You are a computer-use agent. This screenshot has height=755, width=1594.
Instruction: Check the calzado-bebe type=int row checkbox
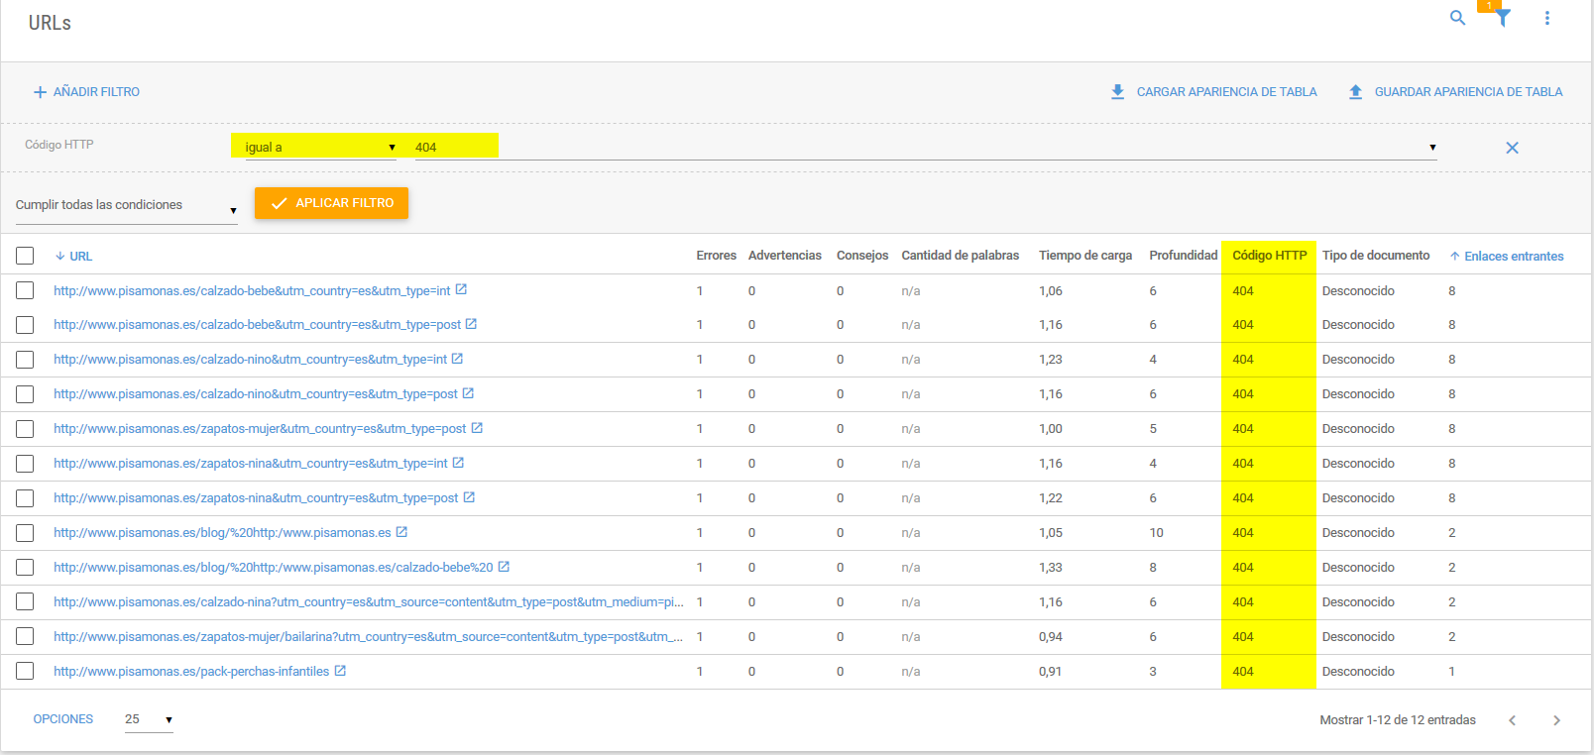(25, 290)
